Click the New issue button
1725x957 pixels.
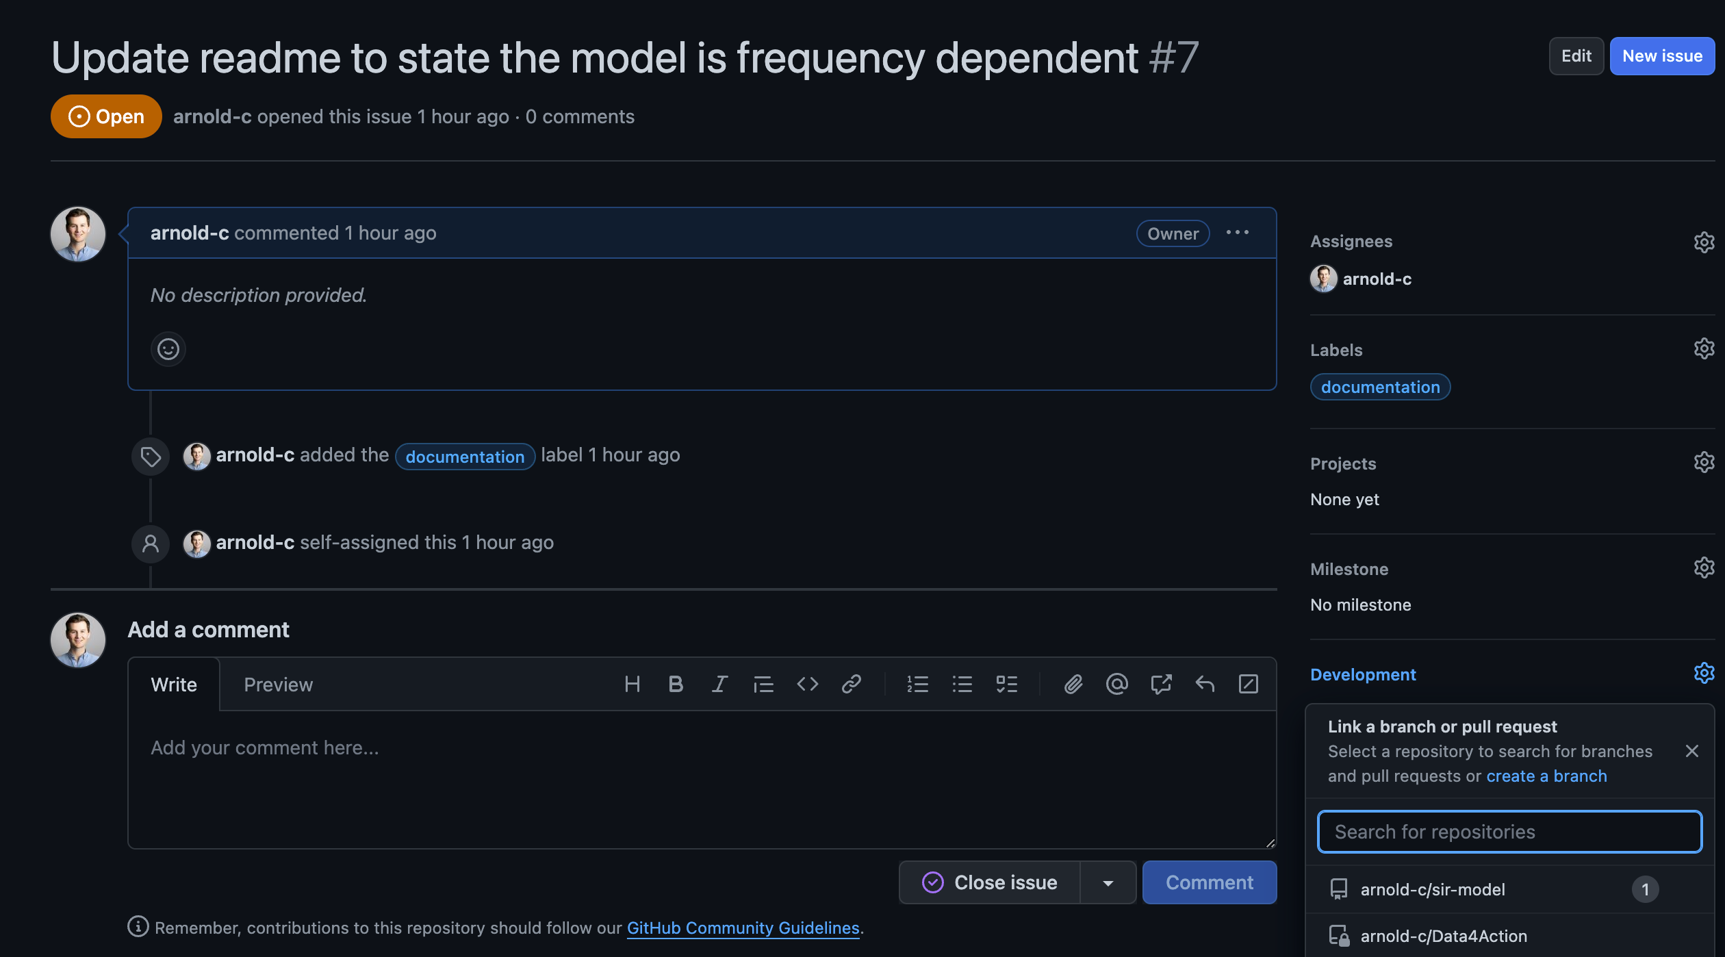coord(1661,56)
